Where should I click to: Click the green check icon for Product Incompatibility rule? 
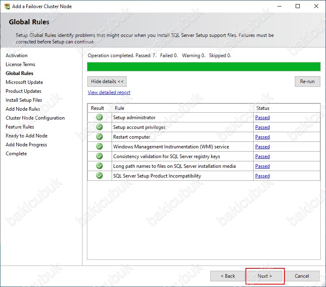(99, 176)
